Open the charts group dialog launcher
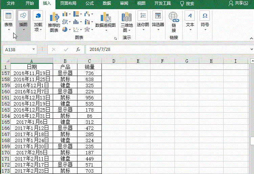 click(115, 38)
